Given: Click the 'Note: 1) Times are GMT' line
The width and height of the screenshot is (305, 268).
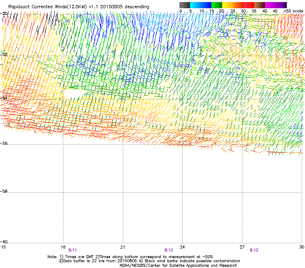Looking at the screenshot, I should (130, 257).
